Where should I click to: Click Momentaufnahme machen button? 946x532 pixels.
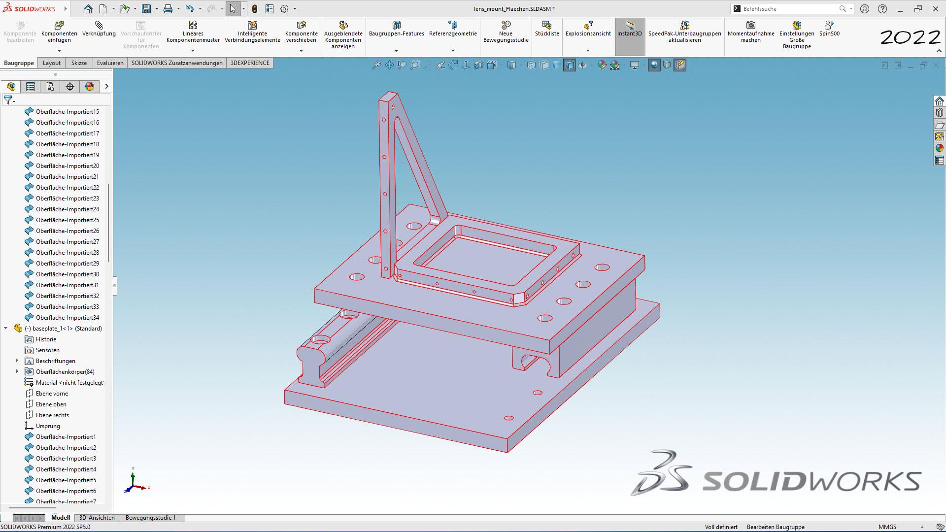tap(751, 32)
